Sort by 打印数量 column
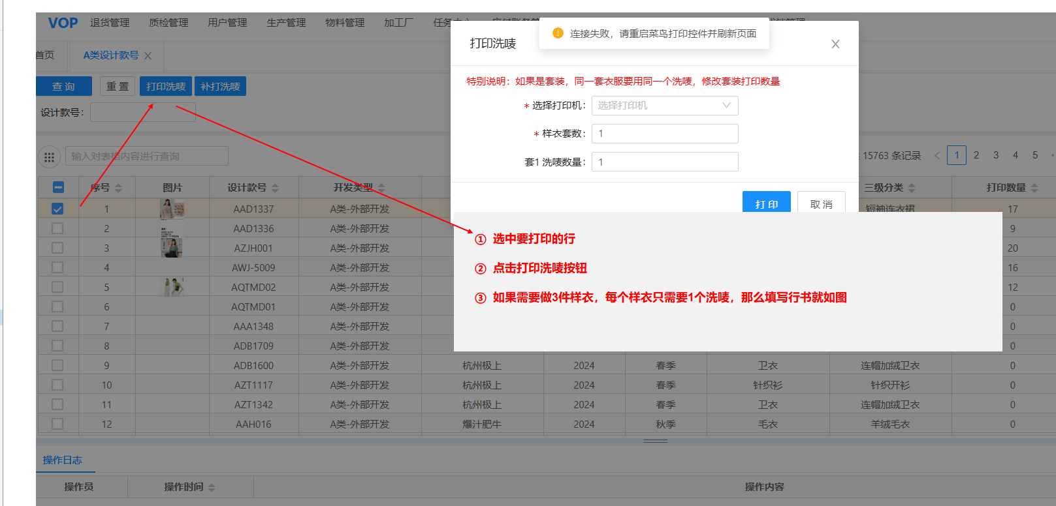The image size is (1056, 506). 1034,188
